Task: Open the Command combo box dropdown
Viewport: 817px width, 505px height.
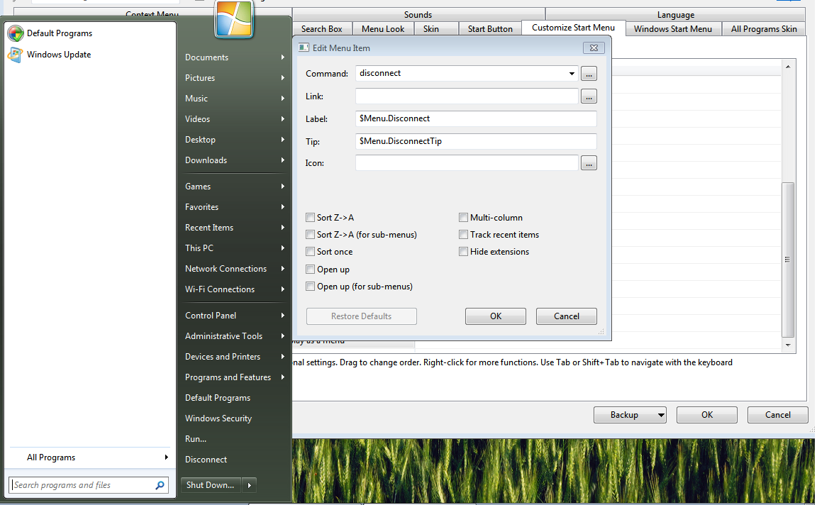Action: click(572, 74)
